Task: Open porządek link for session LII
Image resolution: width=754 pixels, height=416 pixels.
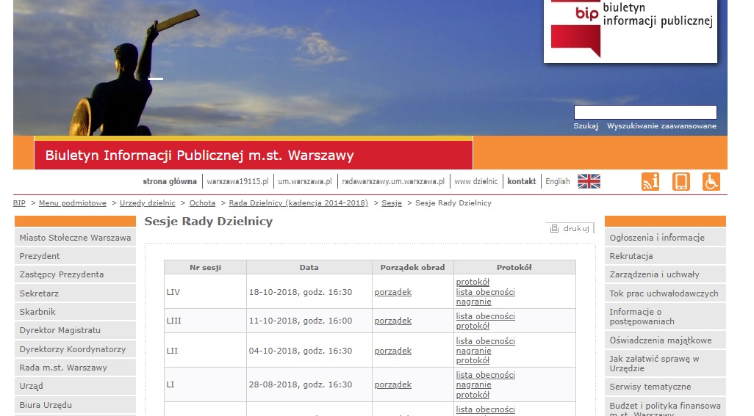Action: 393,351
